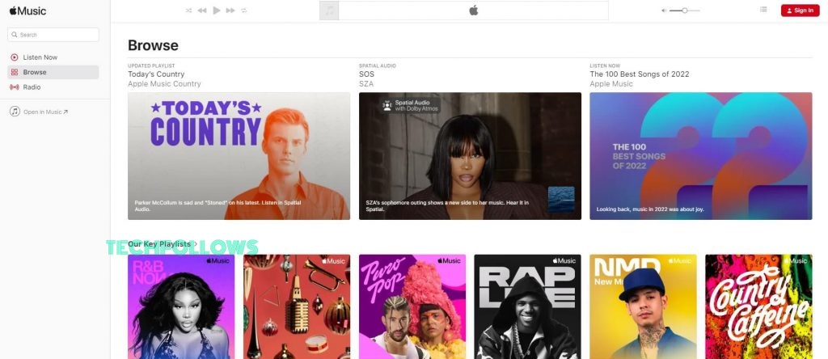Select Browse in the sidebar
Viewport: 828px width, 359px height.
click(53, 72)
